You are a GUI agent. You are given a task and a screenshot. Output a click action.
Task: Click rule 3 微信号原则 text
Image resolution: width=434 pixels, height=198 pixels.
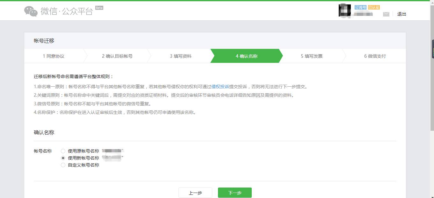coord(92,104)
